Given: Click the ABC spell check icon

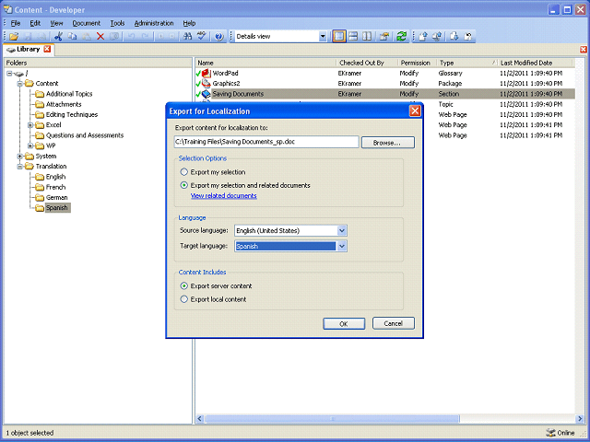Looking at the screenshot, I should click(x=202, y=37).
